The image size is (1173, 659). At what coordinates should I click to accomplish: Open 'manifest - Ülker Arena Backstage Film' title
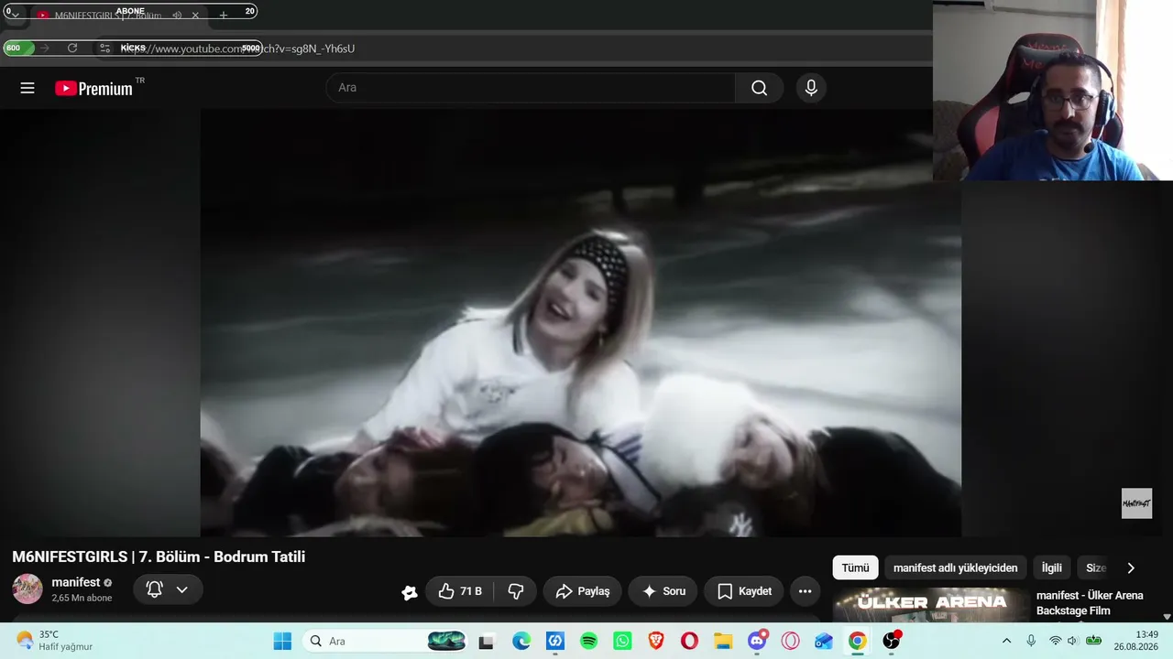tap(1091, 603)
